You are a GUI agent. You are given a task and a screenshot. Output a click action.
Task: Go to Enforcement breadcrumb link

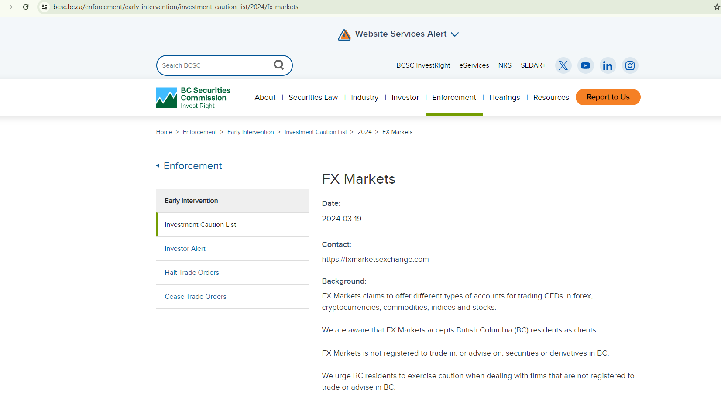click(200, 132)
